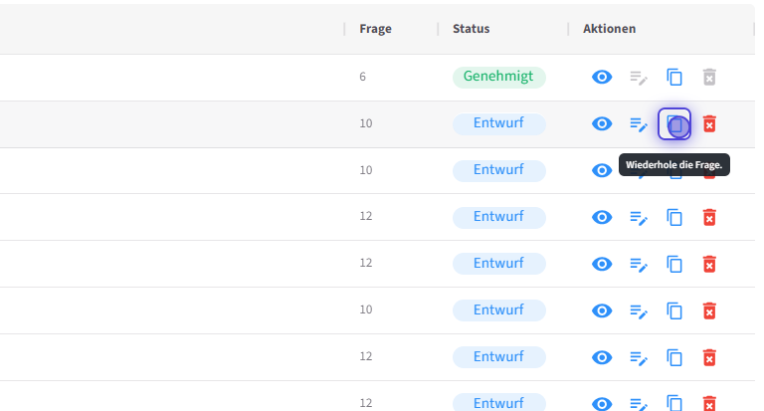
Task: Click the 'Status' column header
Action: pos(471,29)
